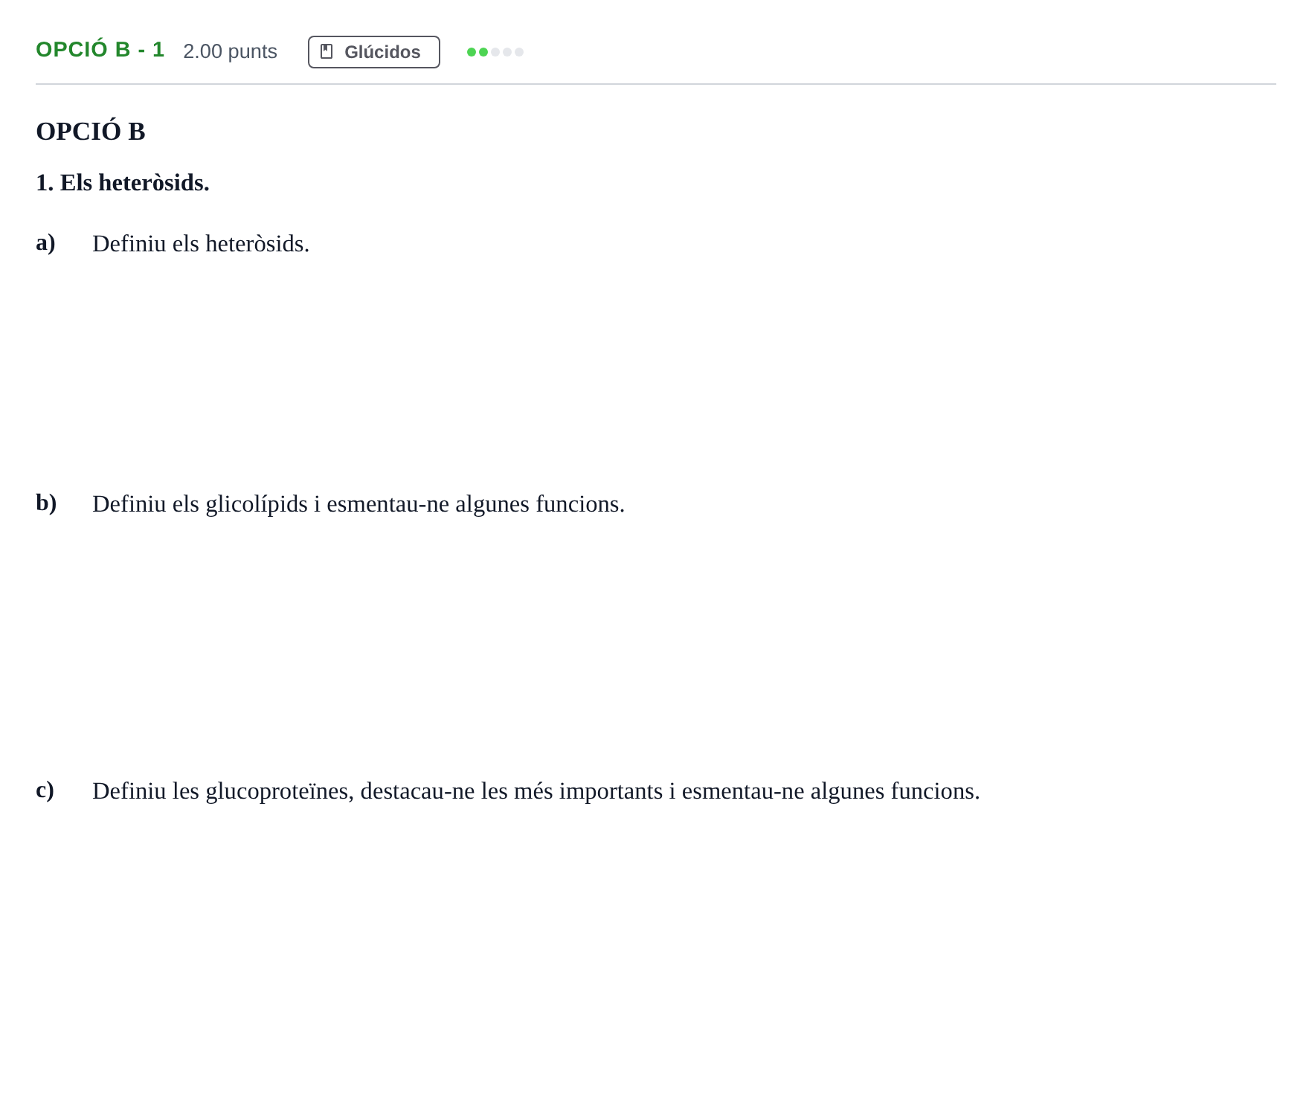Screen dimensions: 1312x1111
Task: Click the '2.00 punts' score text
Action: pos(230,51)
